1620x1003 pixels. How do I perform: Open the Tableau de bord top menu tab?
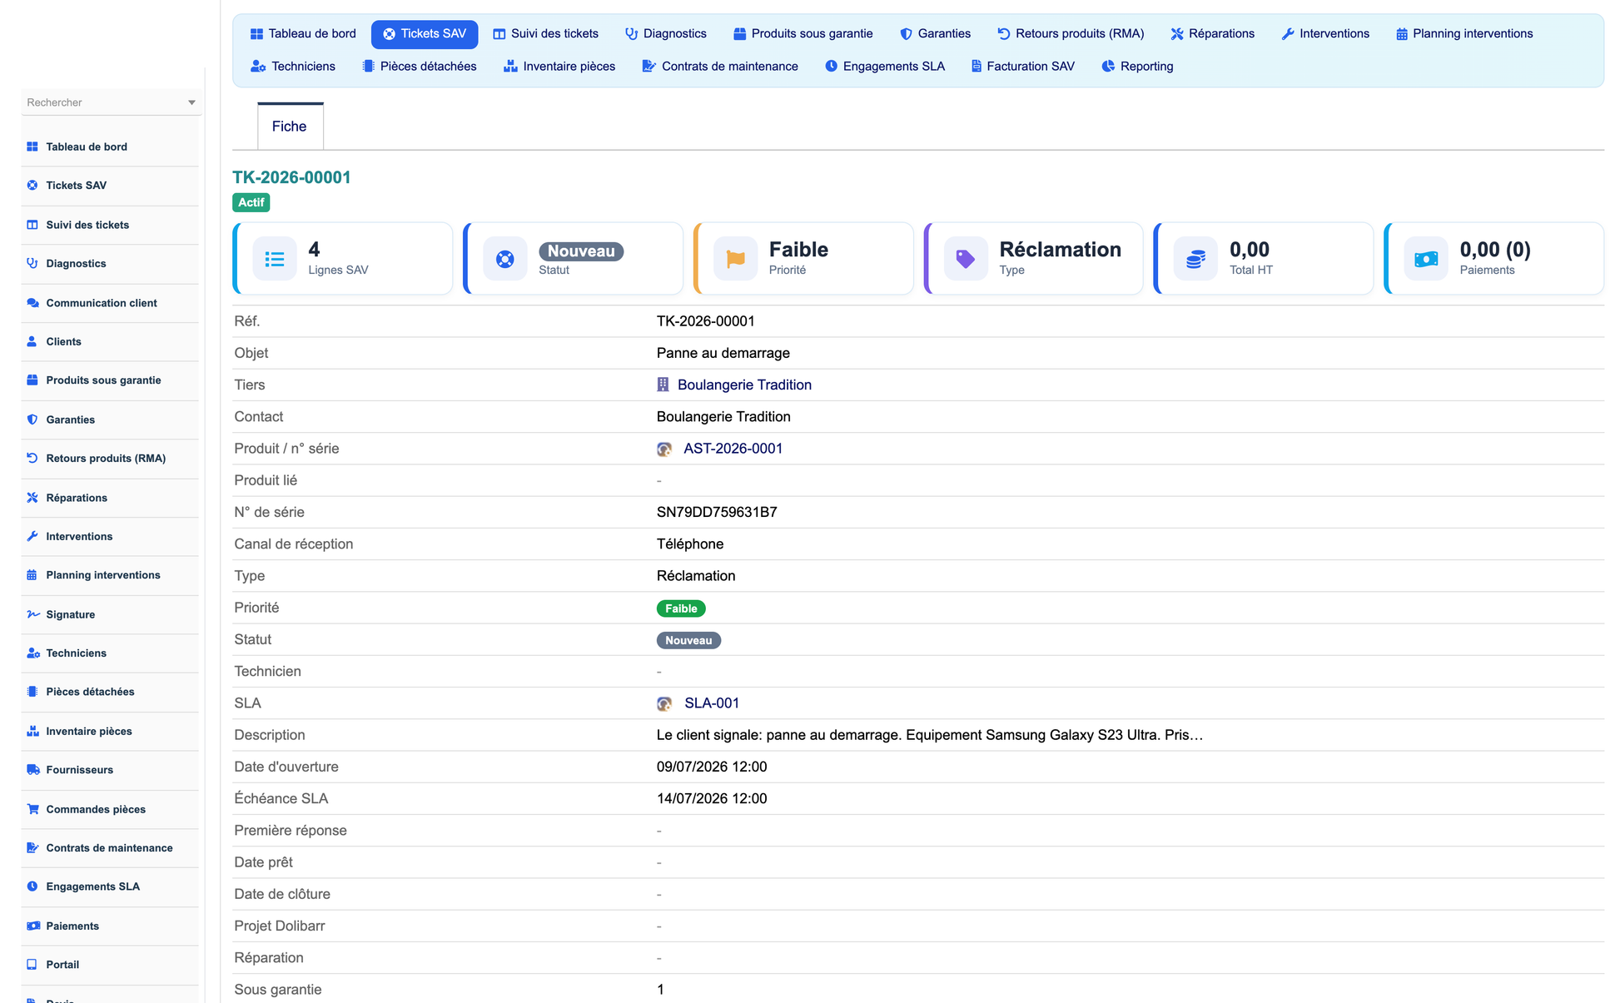point(303,34)
